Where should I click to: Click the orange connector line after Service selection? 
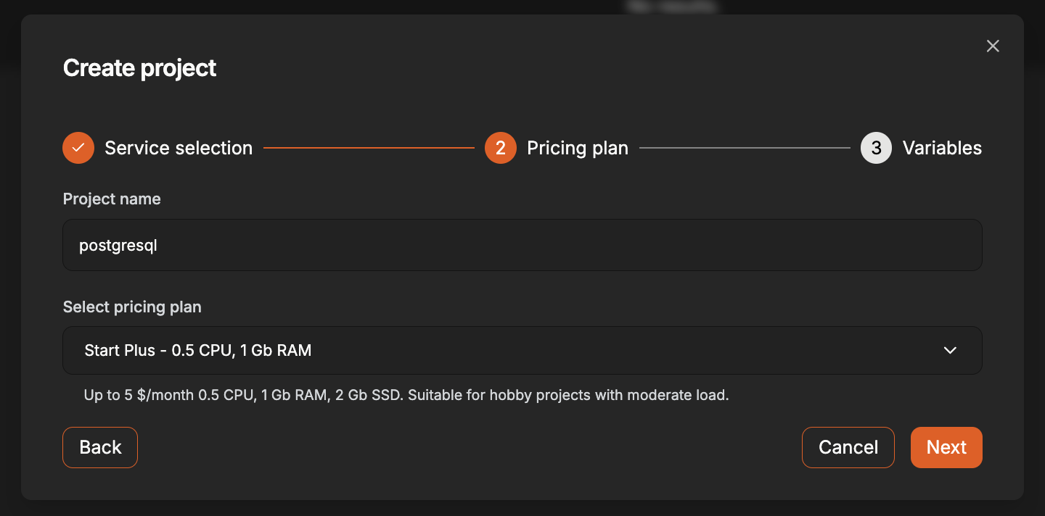coord(369,148)
